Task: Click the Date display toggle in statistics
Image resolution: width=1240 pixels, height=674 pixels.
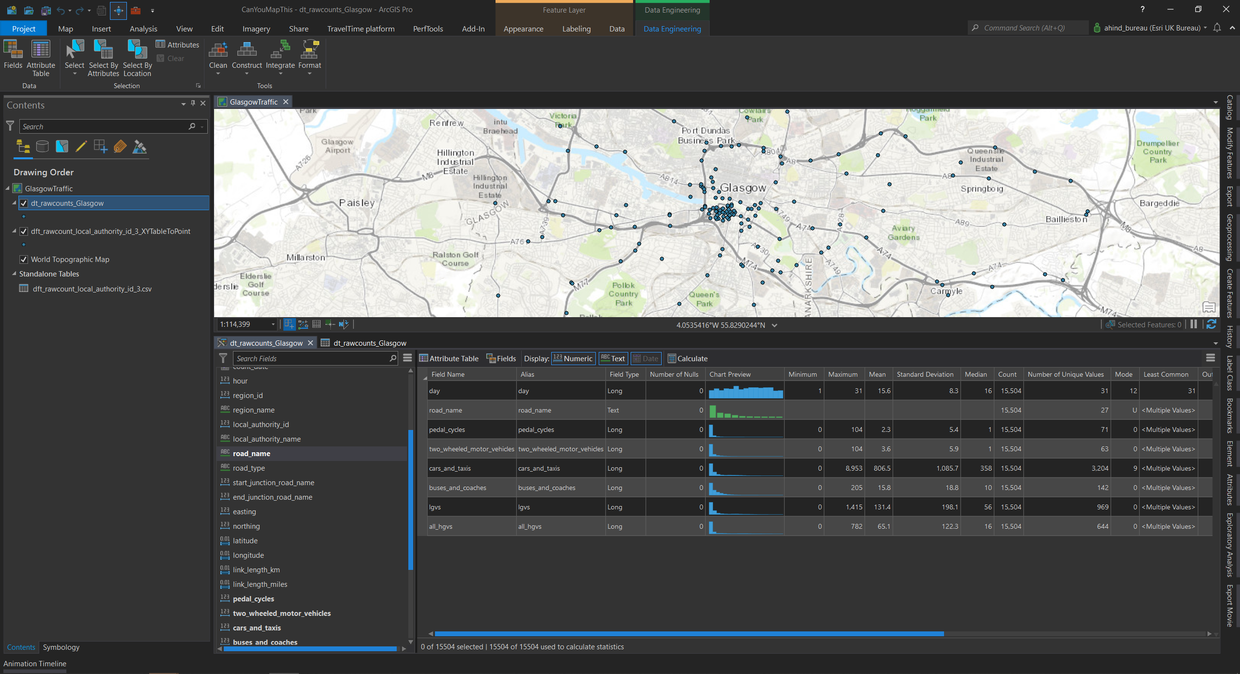Action: (646, 358)
